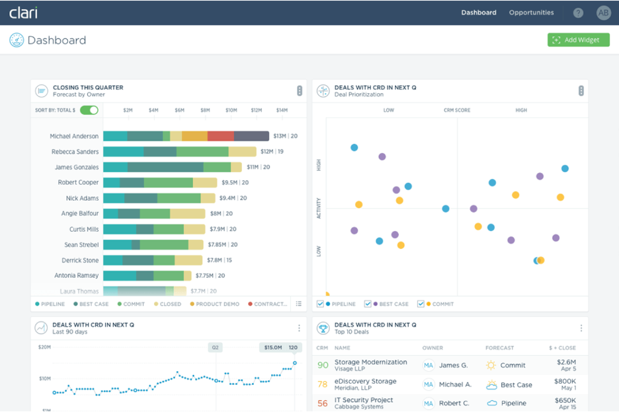The height and width of the screenshot is (412, 619).
Task: Click the Pipeline teal color dot in the legend
Action: click(x=38, y=304)
